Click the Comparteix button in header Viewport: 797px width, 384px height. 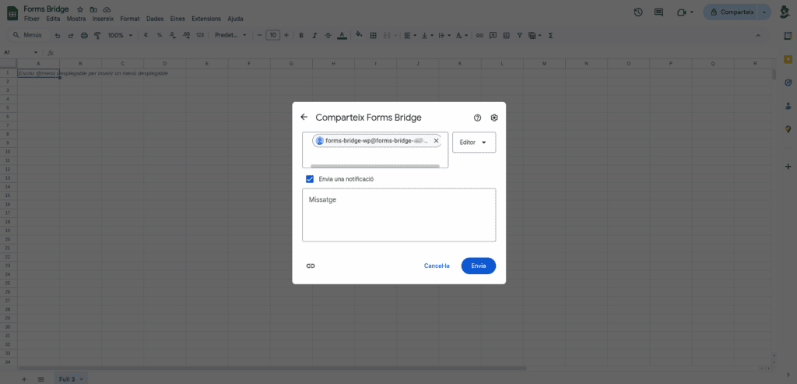(x=732, y=12)
